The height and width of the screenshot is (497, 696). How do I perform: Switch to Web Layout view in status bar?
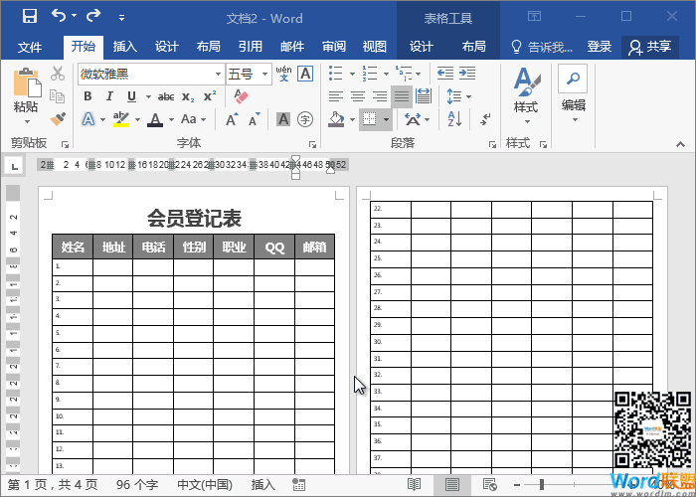tap(489, 485)
